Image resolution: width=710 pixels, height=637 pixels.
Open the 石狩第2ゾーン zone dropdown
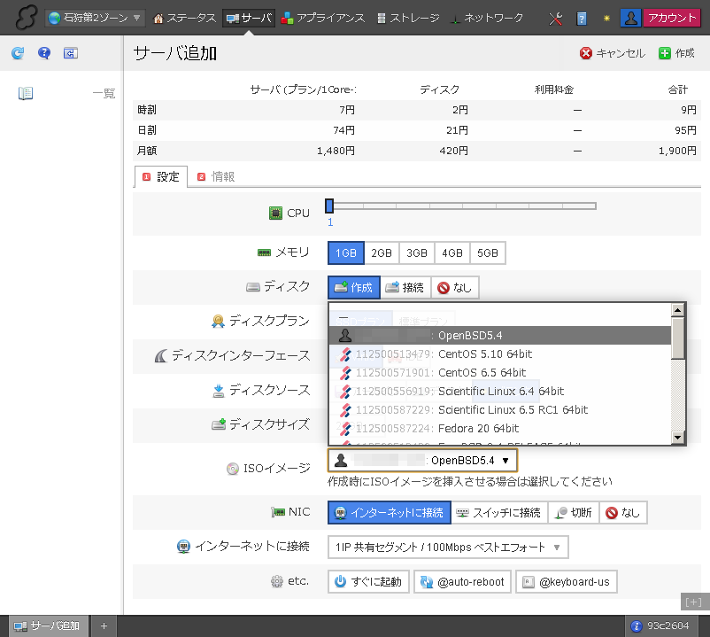coord(96,18)
